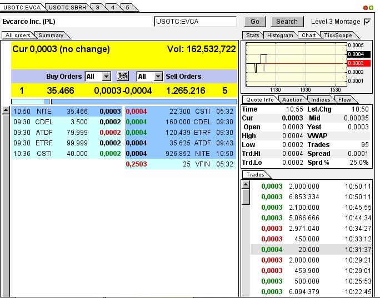Select ATDF buy order of 79.999
Image resolution: width=380 pixels, height=298 pixels.
(x=67, y=133)
